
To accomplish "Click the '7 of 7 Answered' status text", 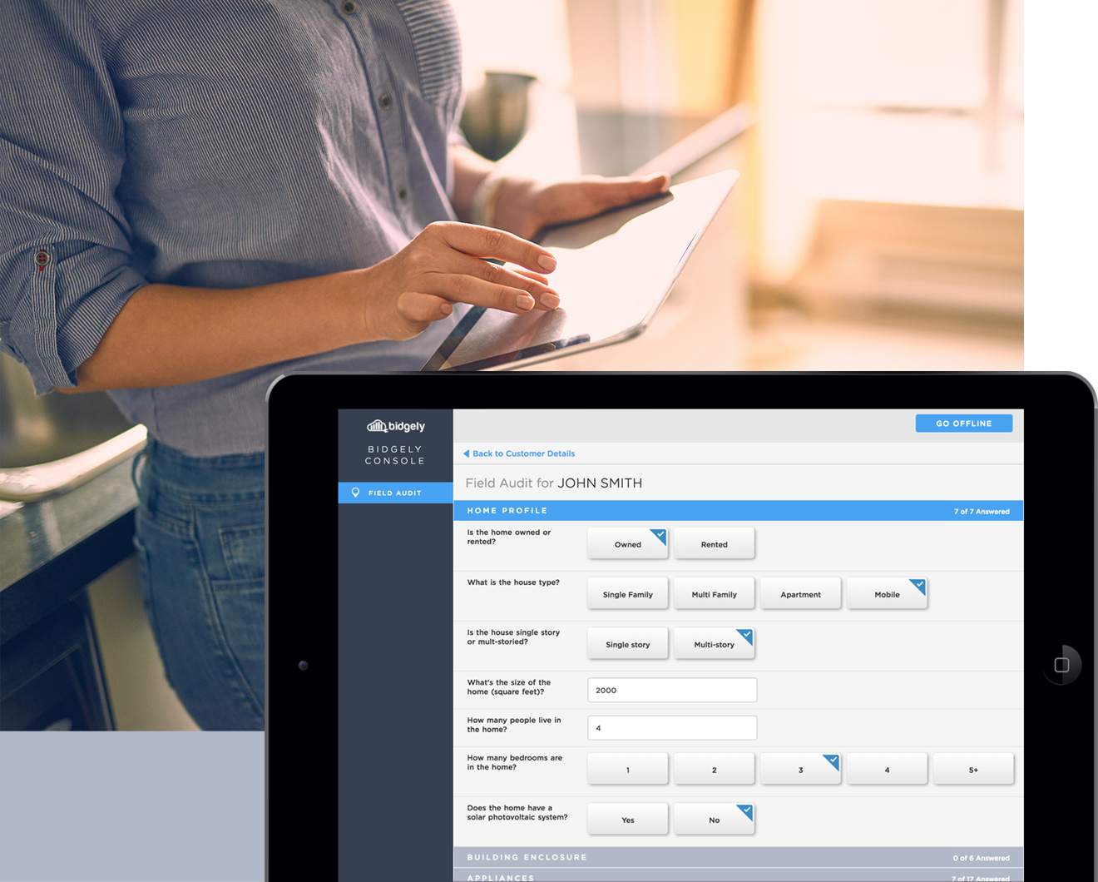I will pyautogui.click(x=982, y=512).
